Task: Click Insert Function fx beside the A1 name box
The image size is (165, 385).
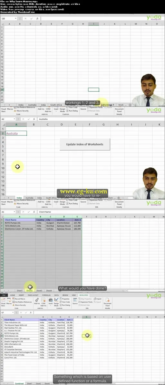Action: [34, 211]
